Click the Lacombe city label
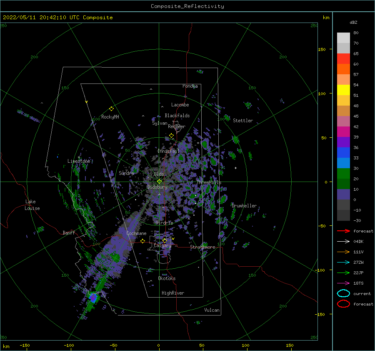Viewport: 375px width, 351px height. pos(180,105)
